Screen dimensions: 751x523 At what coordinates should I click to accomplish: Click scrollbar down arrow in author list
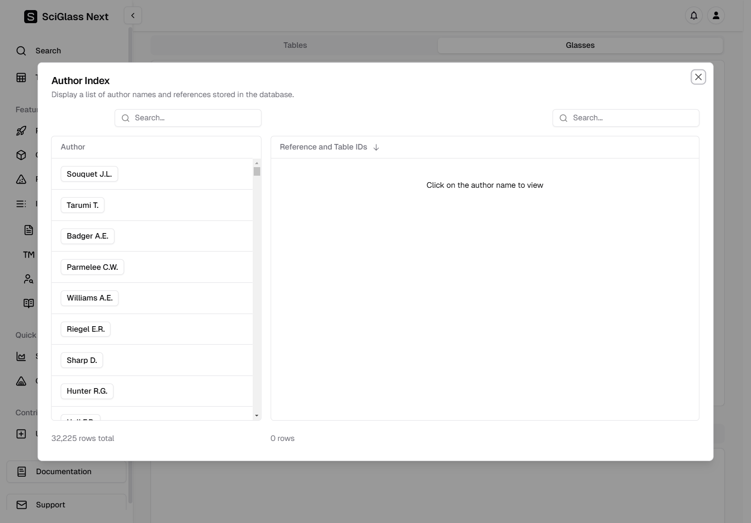[x=257, y=416]
